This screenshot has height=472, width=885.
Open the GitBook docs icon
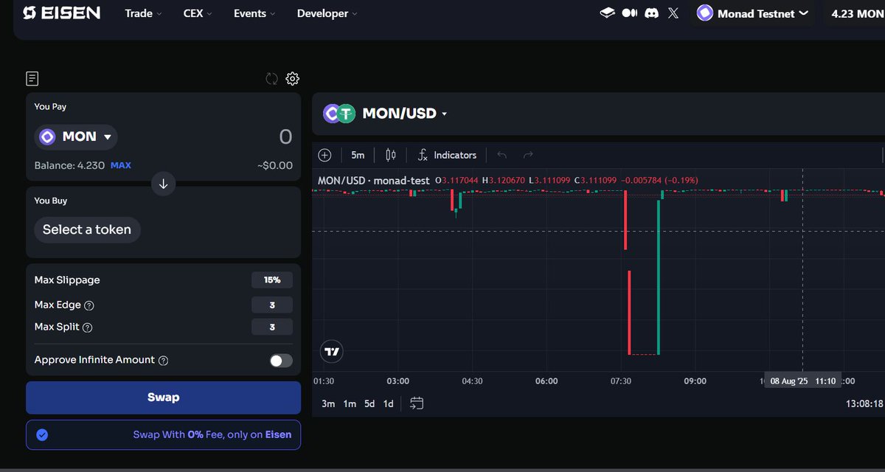click(x=607, y=13)
